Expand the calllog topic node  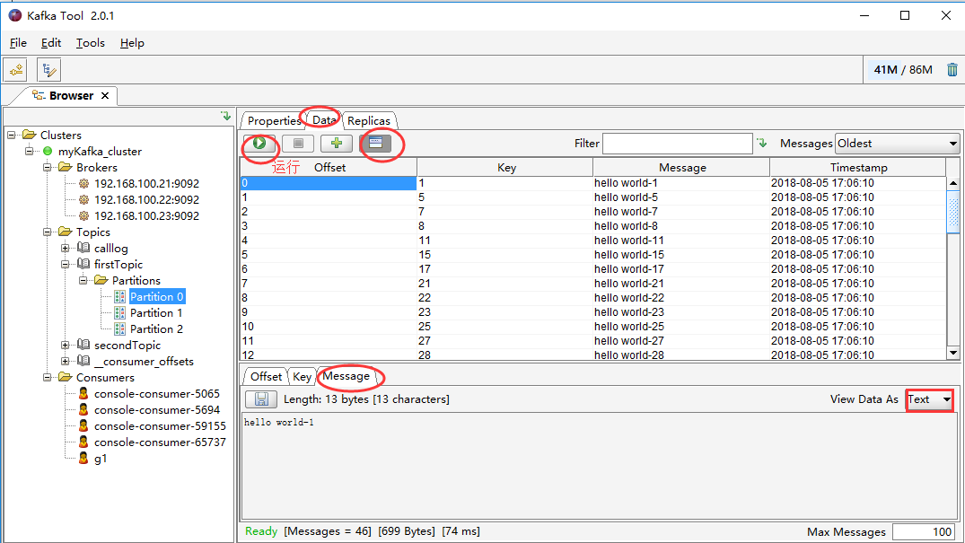66,248
